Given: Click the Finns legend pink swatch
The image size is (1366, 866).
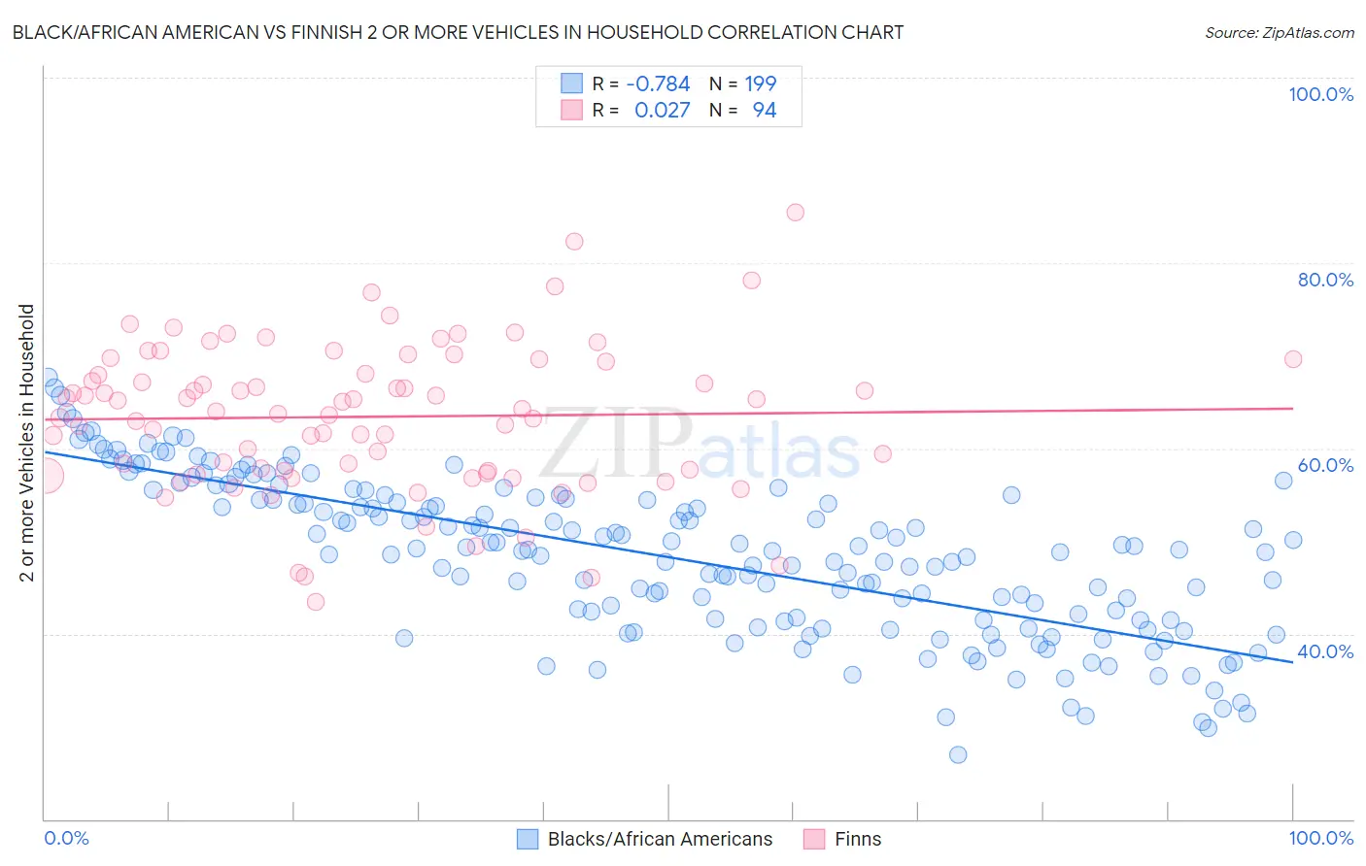Looking at the screenshot, I should [x=814, y=839].
